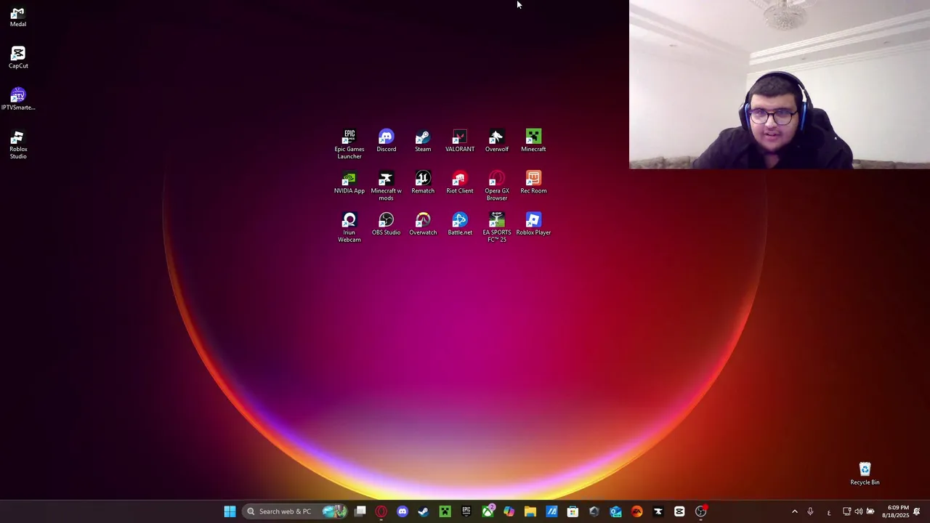
Task: Open the network tray icon
Action: 846,511
